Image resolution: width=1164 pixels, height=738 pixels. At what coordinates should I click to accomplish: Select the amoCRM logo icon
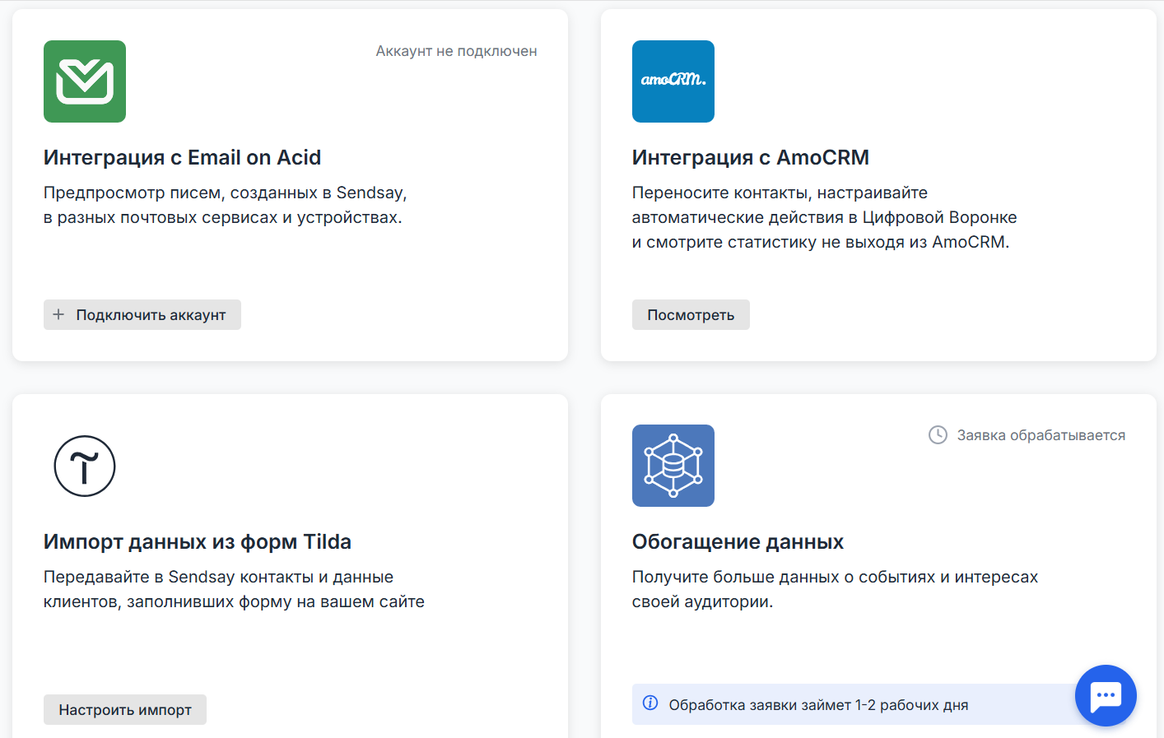(673, 81)
